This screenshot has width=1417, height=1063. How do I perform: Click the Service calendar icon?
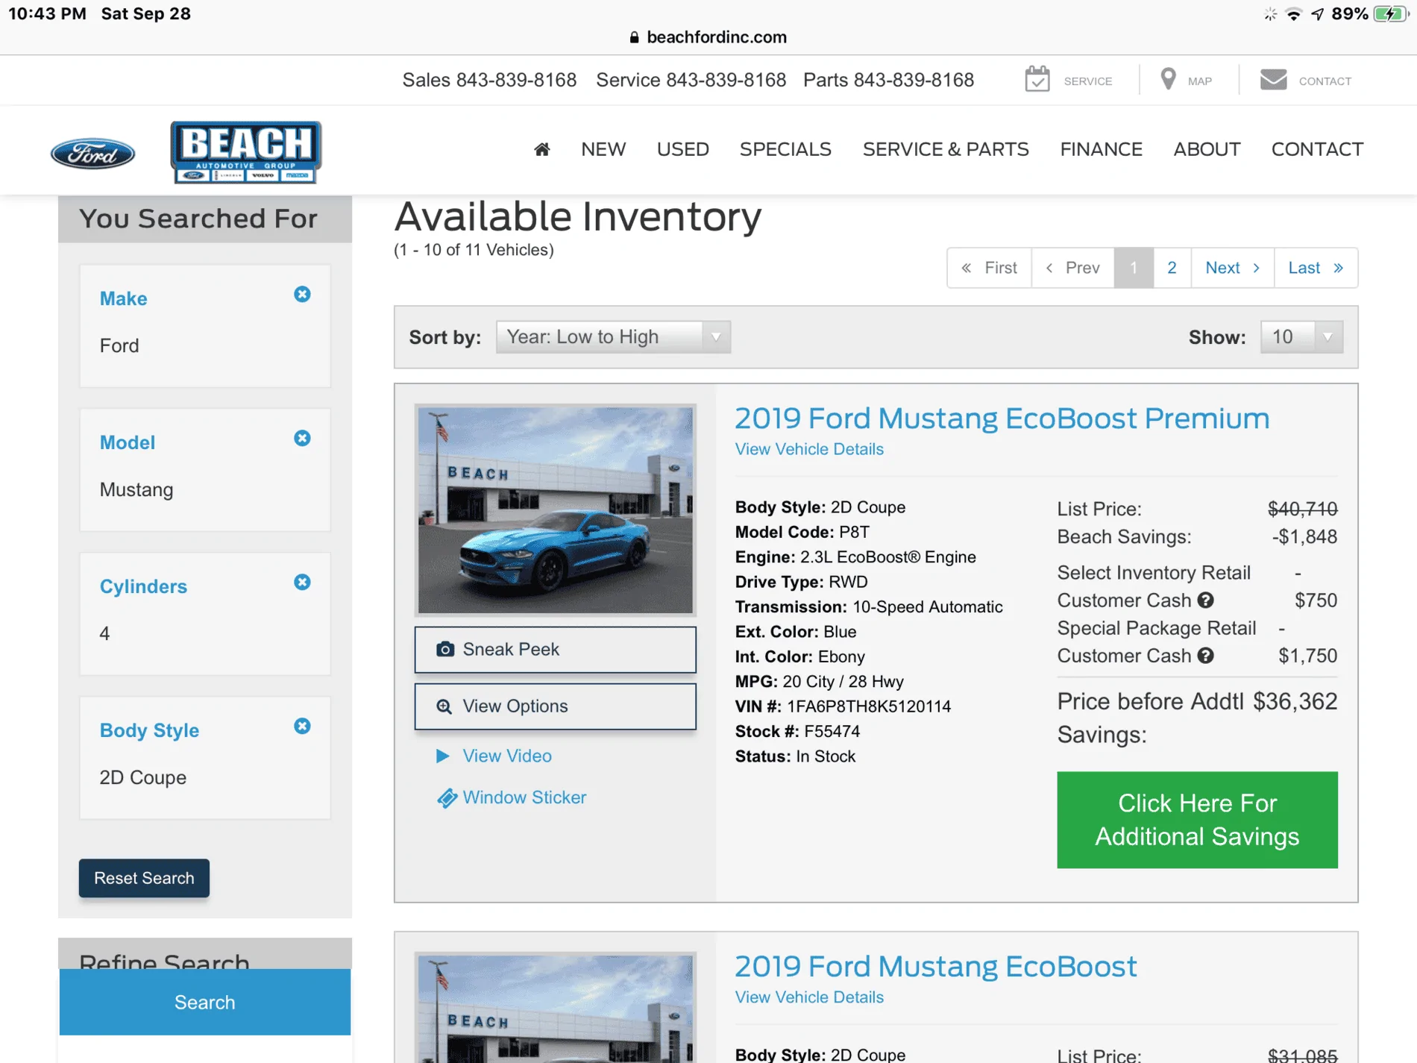tap(1037, 79)
